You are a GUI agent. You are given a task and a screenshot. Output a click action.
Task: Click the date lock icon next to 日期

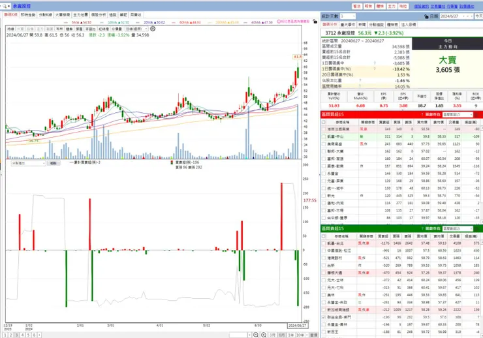coord(426,16)
